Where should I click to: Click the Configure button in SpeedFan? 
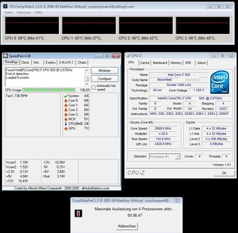click(x=104, y=79)
